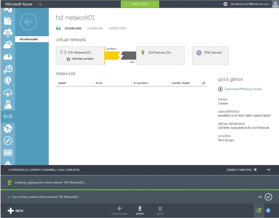Viewport: 279px width, 218px height.
Task: Click the creating gateway refresh icon
Action: (68, 59)
